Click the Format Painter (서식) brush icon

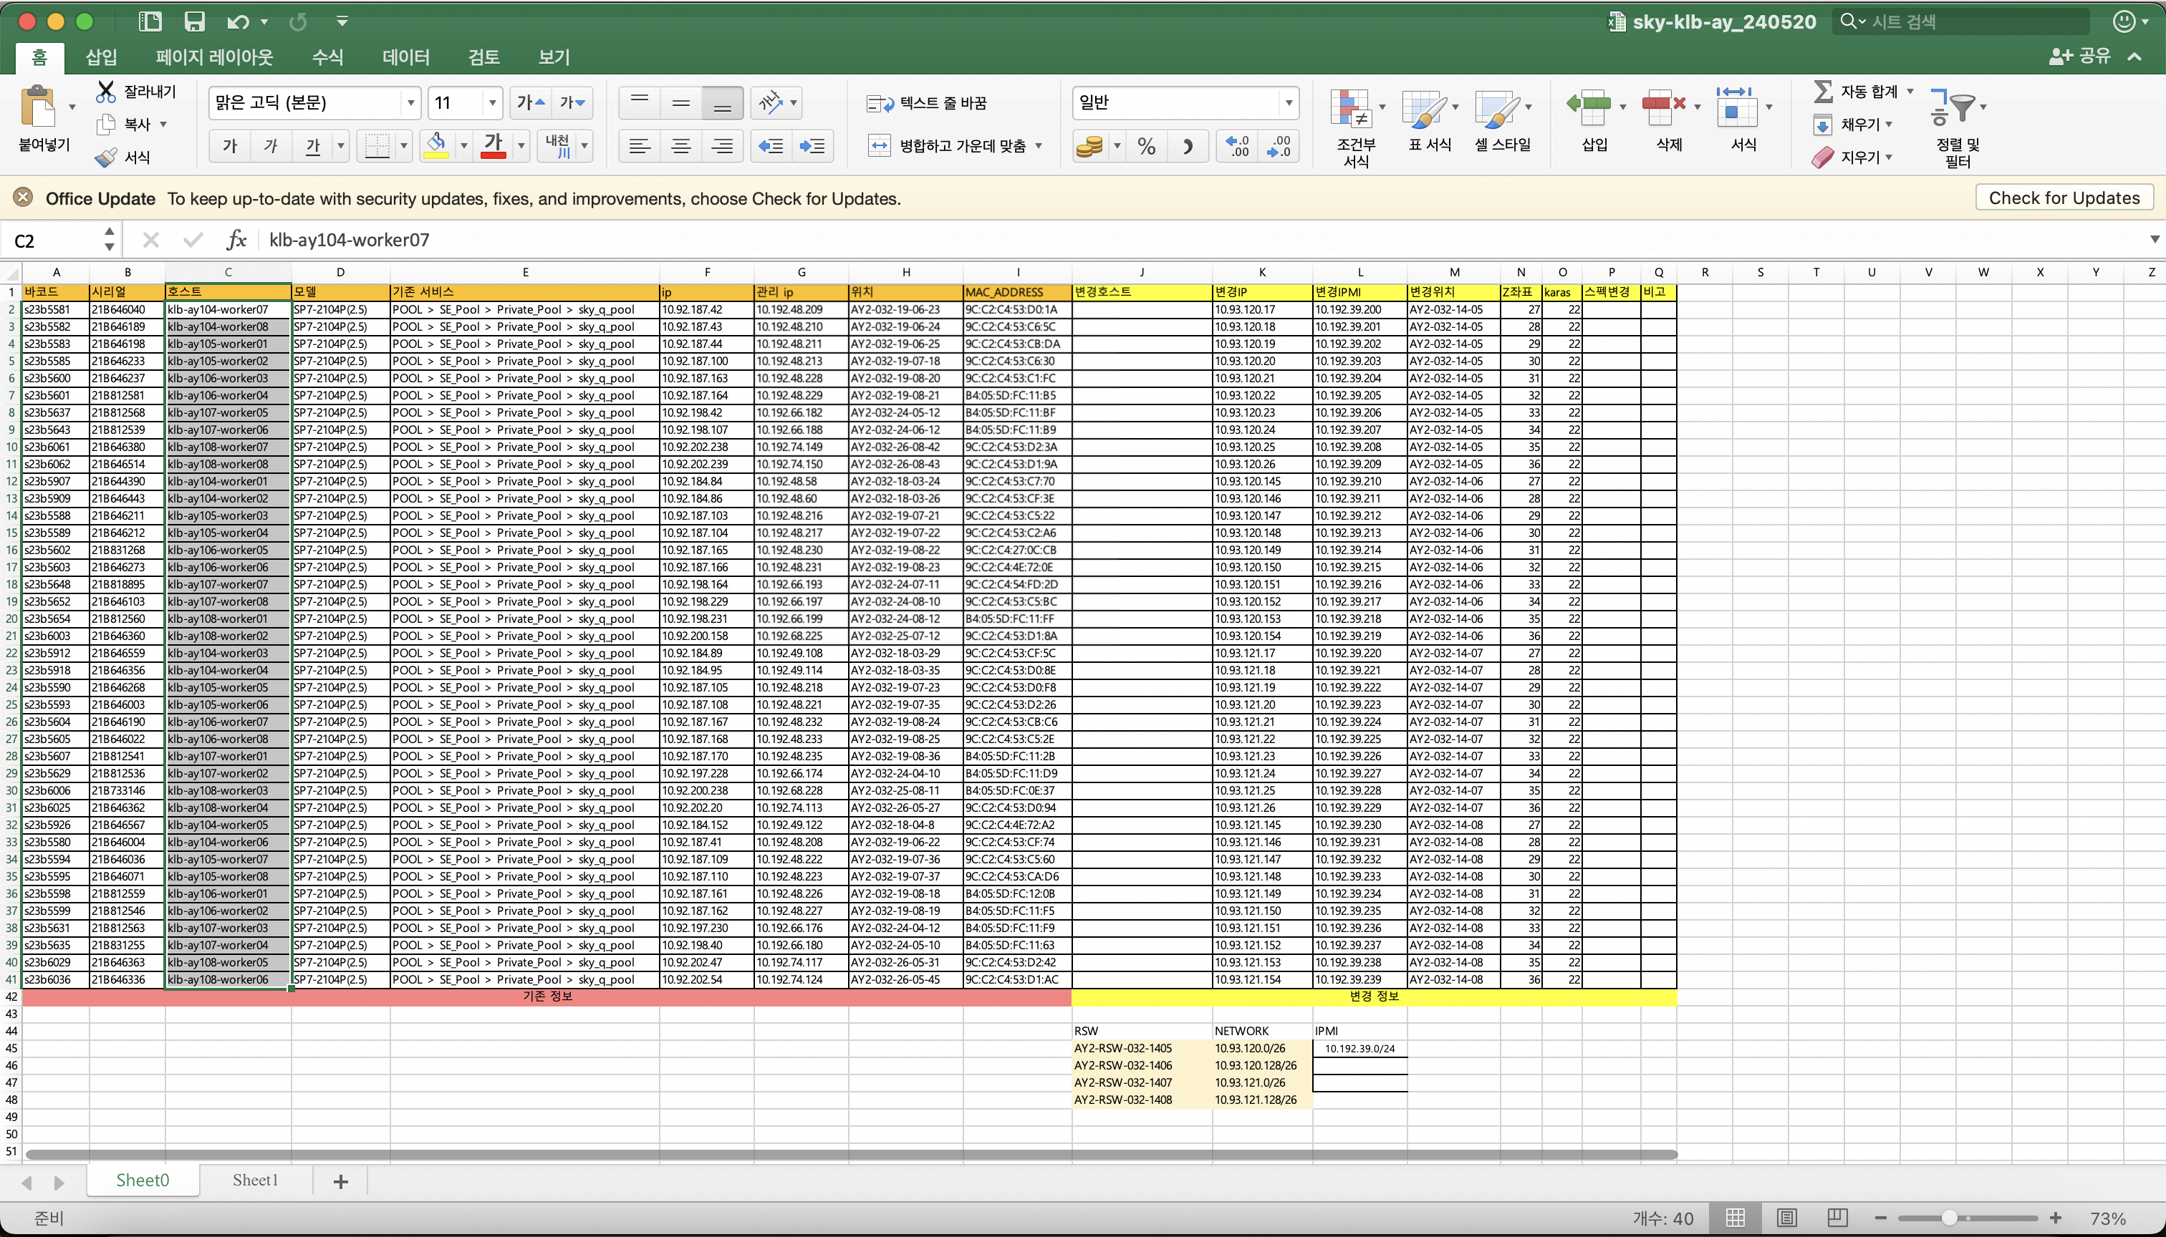click(x=106, y=157)
